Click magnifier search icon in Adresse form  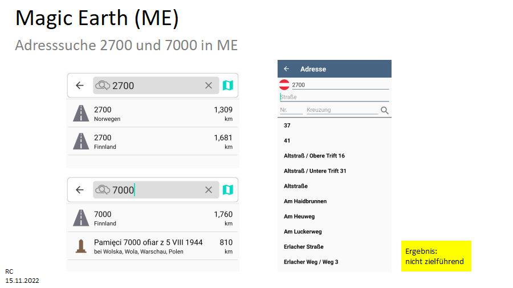coord(384,110)
